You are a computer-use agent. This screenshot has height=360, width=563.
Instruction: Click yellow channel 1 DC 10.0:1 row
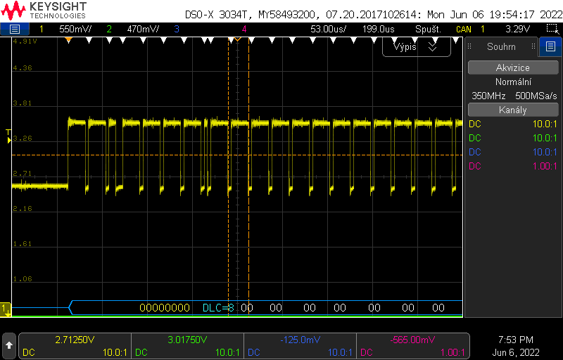(513, 124)
